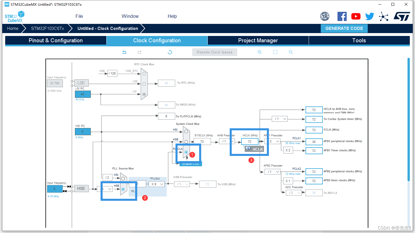Click the "/ 128" HSE divider box
The image size is (415, 233).
pos(112,73)
